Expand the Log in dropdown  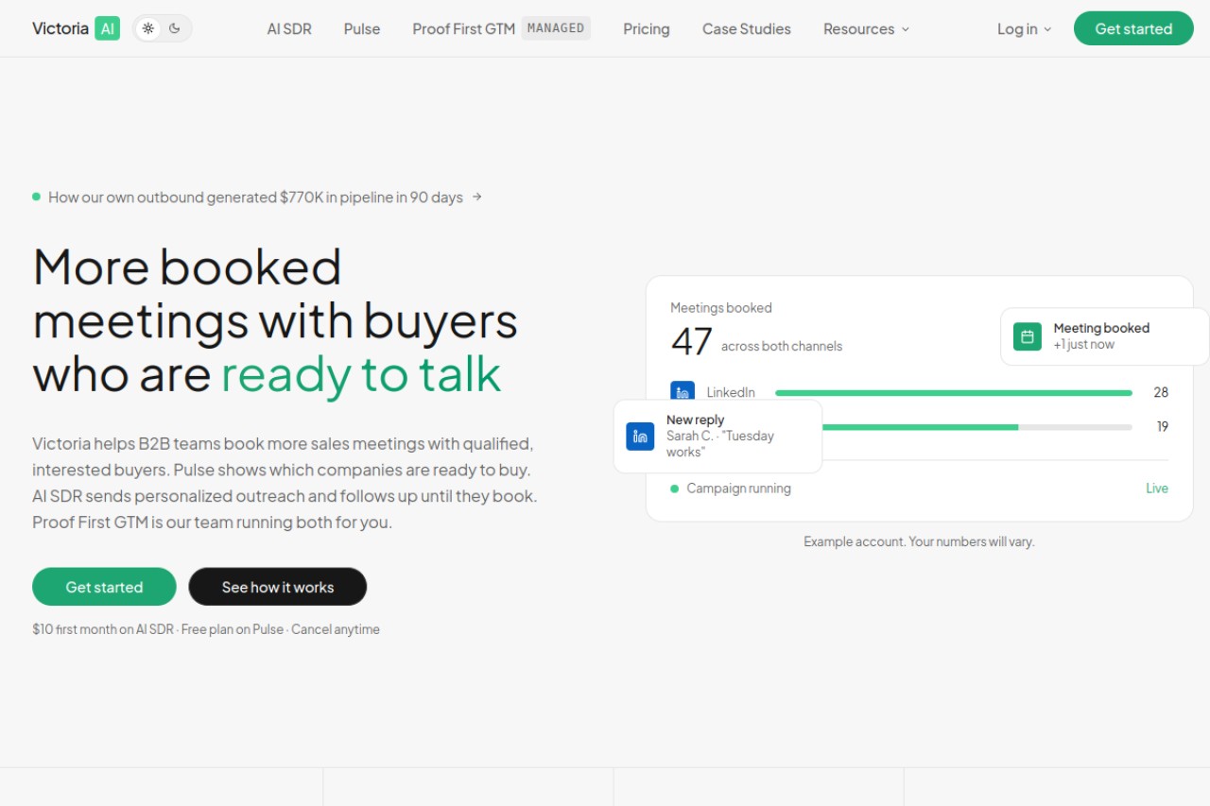tap(1024, 28)
